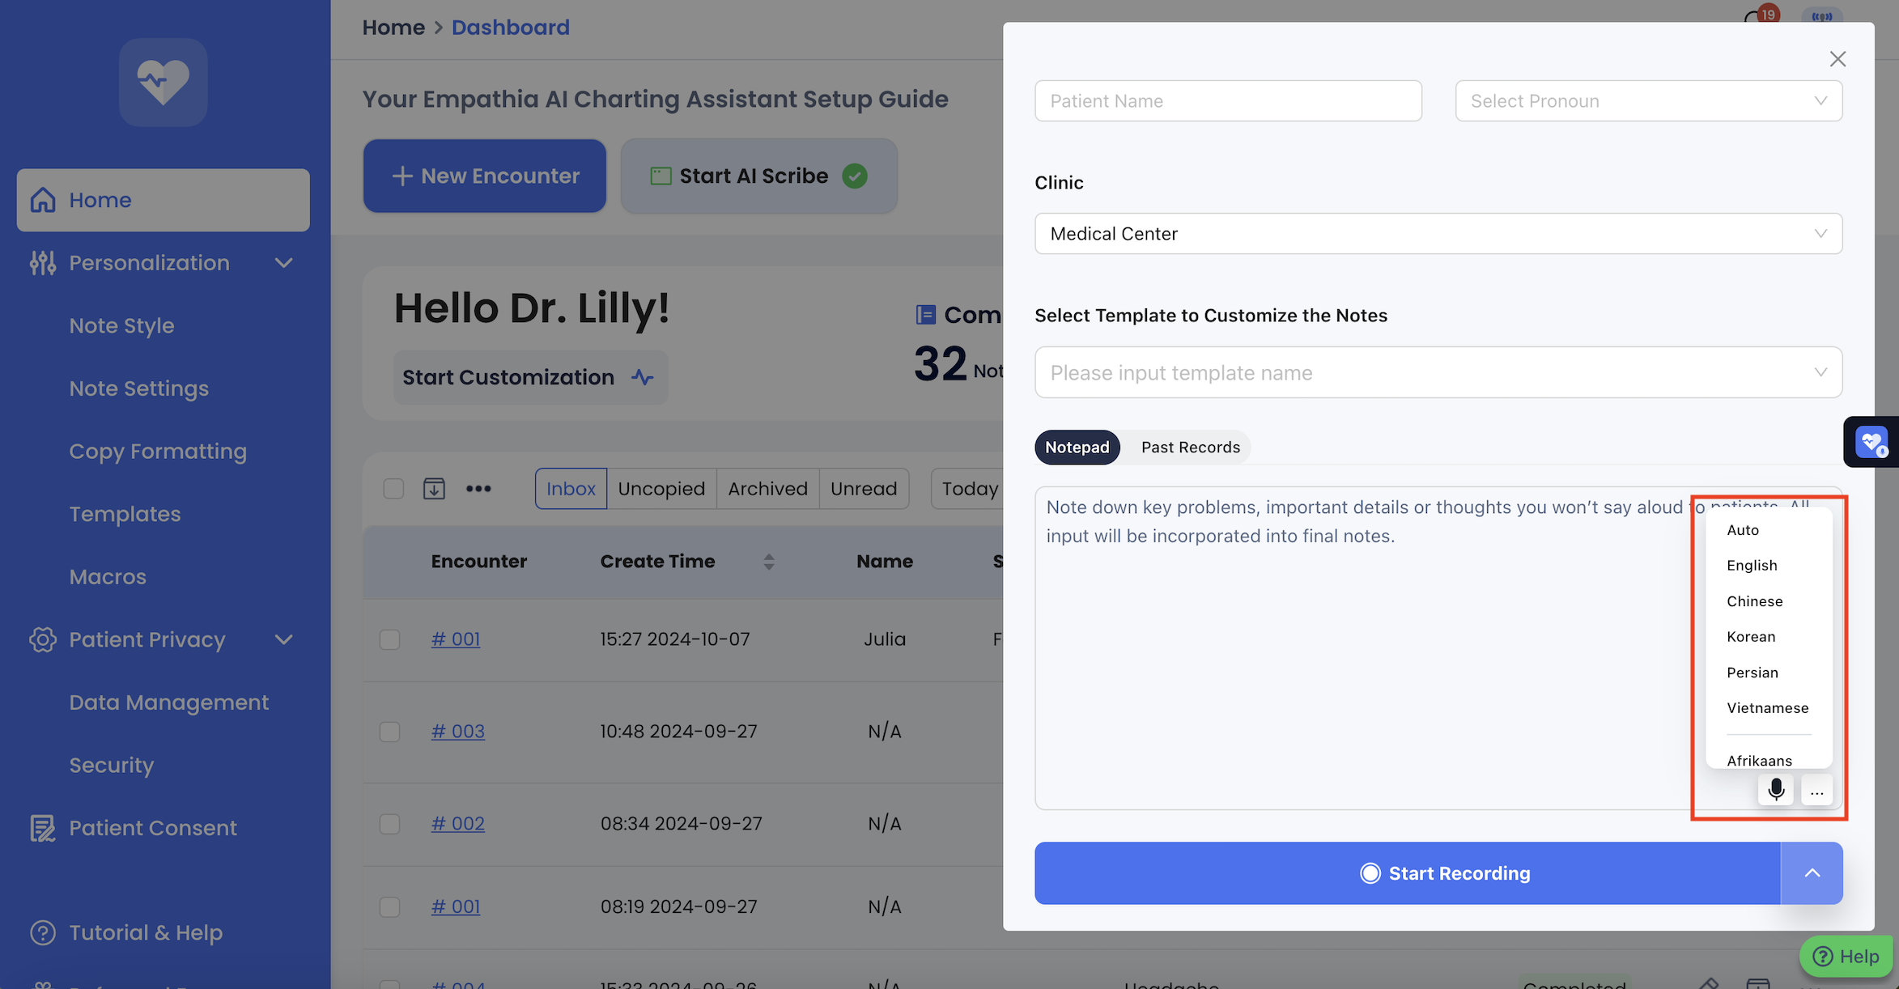Click the microphone dictation icon in notepad
1899x989 pixels.
[x=1776, y=790]
